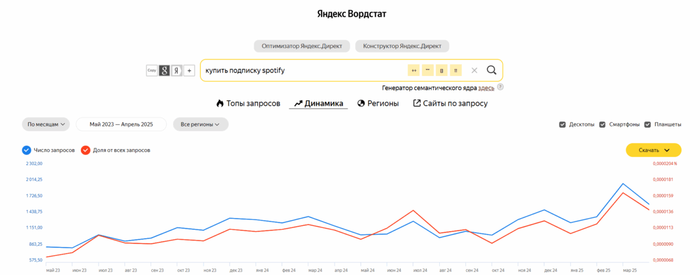Click Оптимизатор Яндекс.Директ button
The height and width of the screenshot is (275, 700).
[301, 46]
